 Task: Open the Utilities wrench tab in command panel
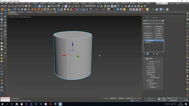pos(160,18)
